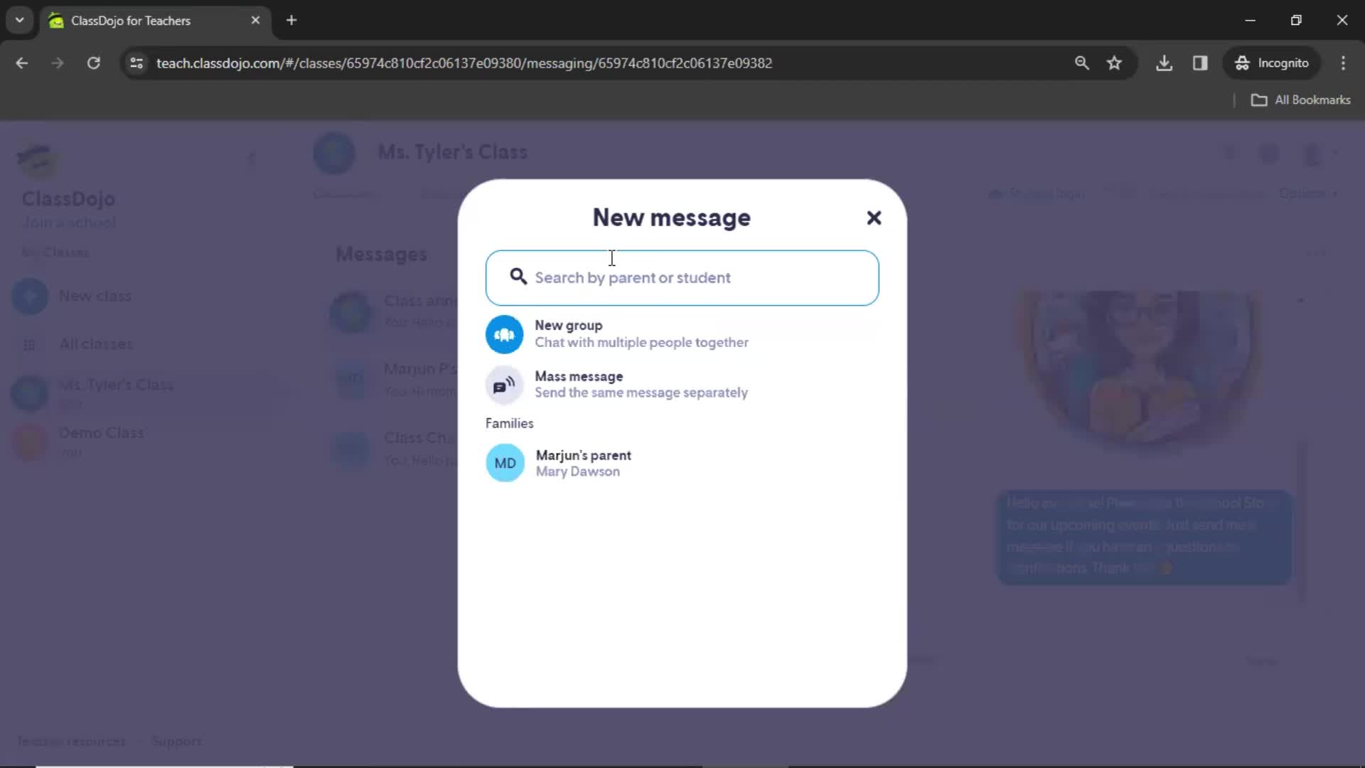1365x768 pixels.
Task: Click the search by parent or student field
Action: (x=682, y=278)
